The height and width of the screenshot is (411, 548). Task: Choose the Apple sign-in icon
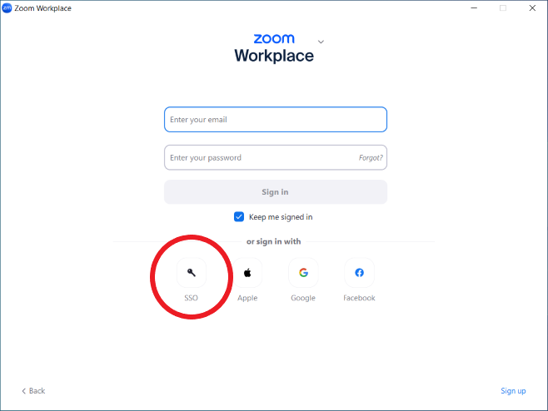click(x=247, y=272)
